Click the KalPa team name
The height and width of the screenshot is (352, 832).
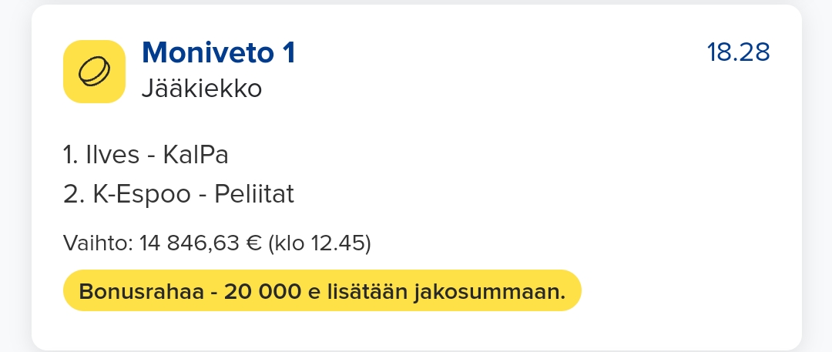click(196, 156)
